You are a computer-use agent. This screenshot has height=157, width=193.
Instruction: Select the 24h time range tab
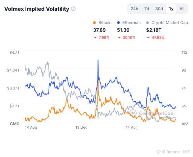[134, 9]
